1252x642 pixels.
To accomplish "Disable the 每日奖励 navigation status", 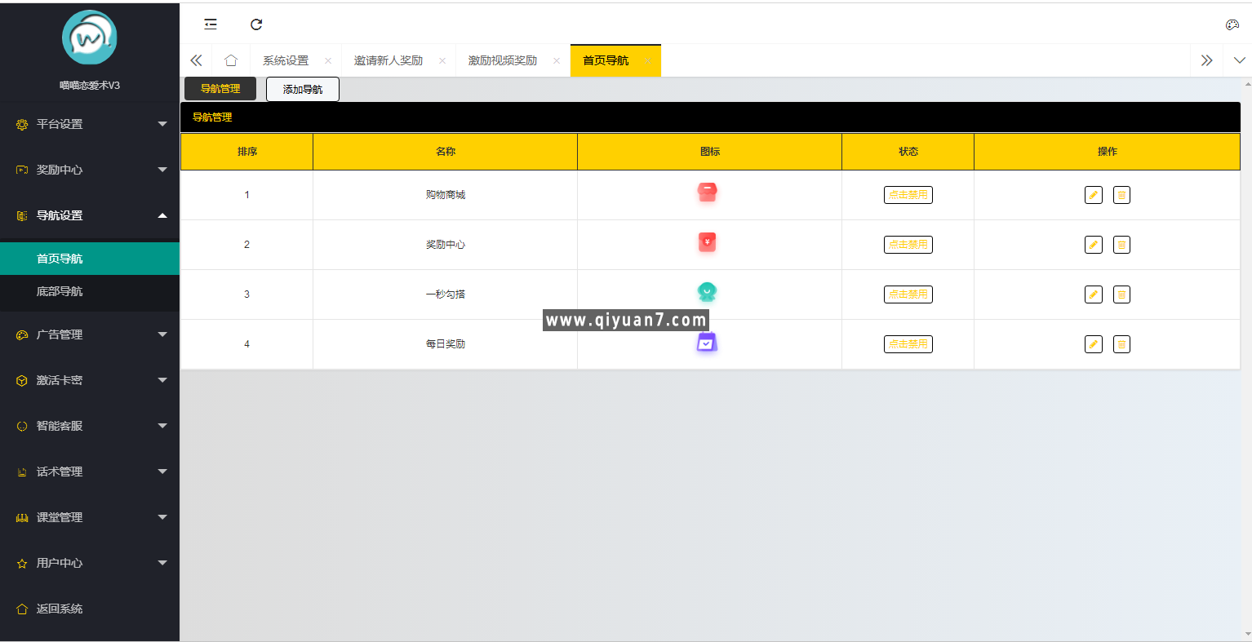I will tap(908, 344).
